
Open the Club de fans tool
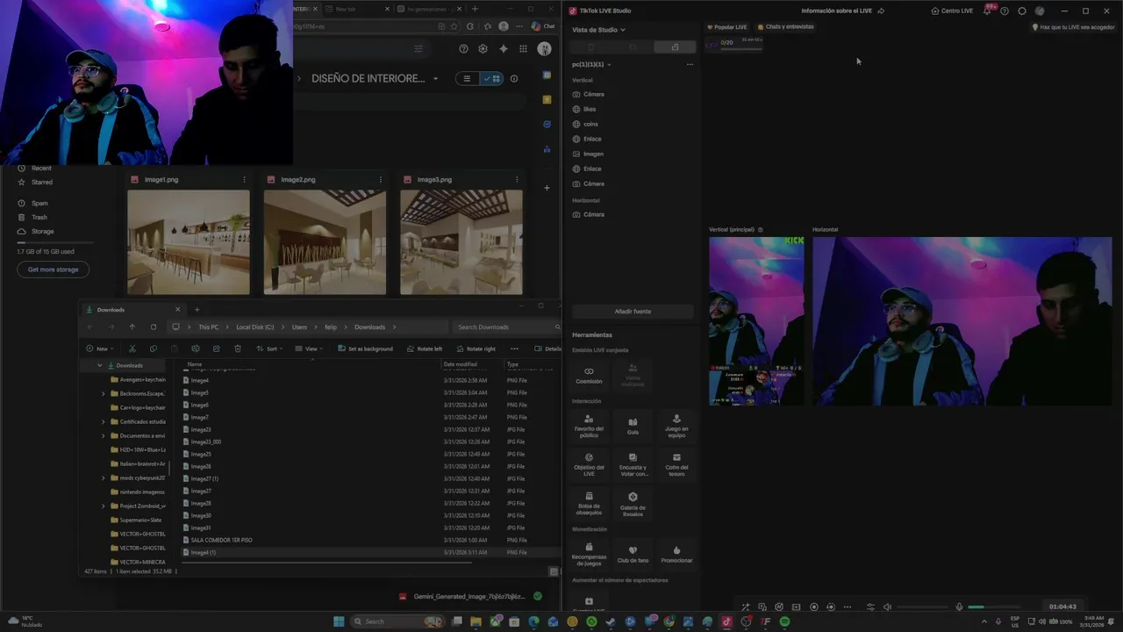click(633, 553)
